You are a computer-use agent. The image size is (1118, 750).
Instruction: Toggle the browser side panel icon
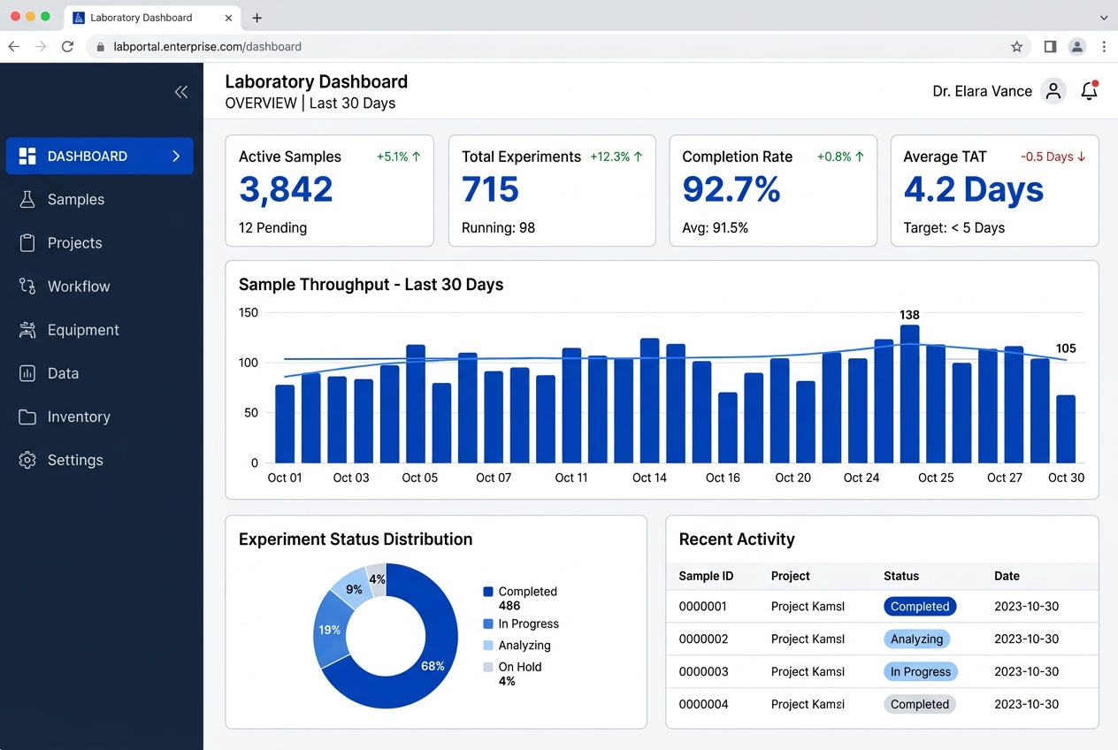click(1050, 47)
